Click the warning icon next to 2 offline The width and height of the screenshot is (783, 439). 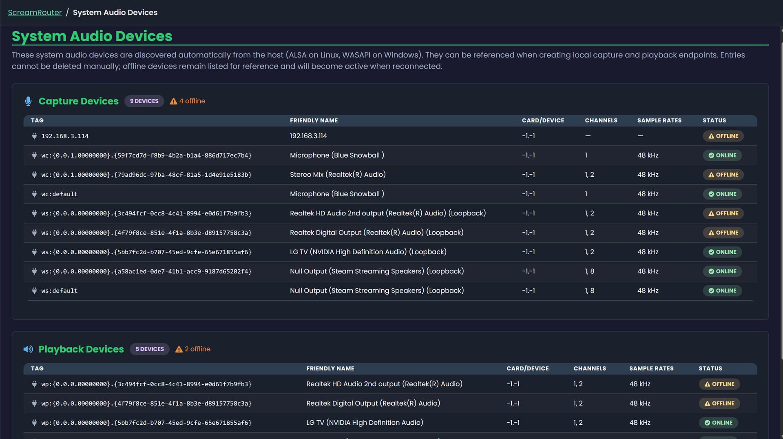point(179,349)
